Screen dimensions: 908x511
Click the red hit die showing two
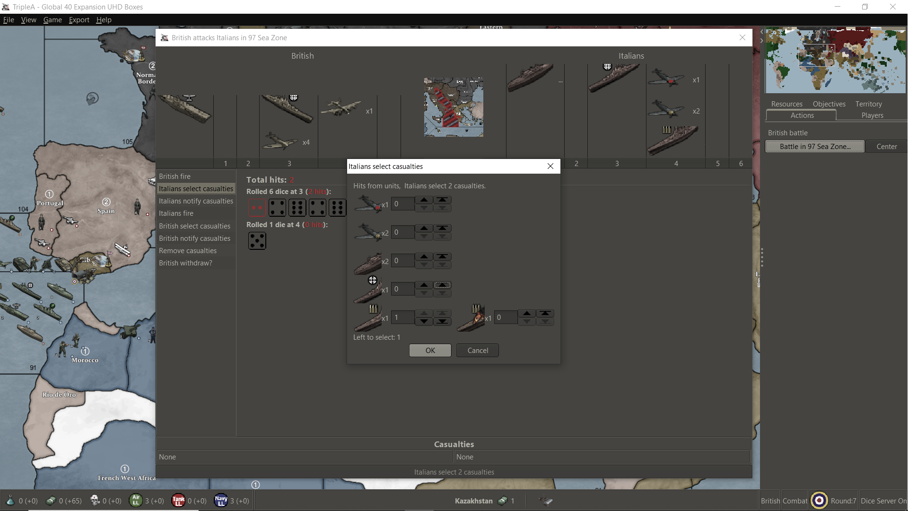pos(257,208)
